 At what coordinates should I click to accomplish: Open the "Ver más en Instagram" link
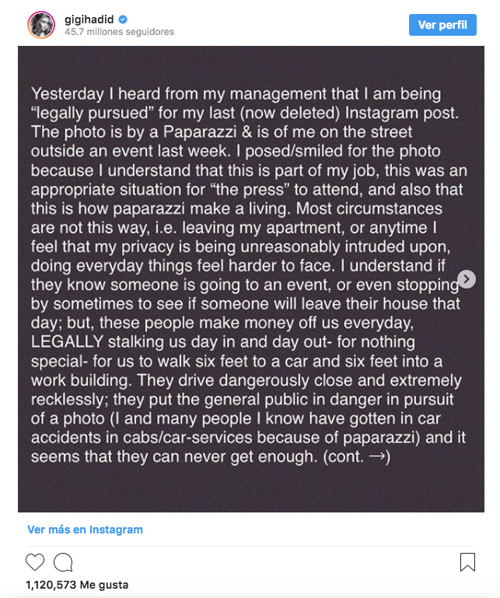85,530
